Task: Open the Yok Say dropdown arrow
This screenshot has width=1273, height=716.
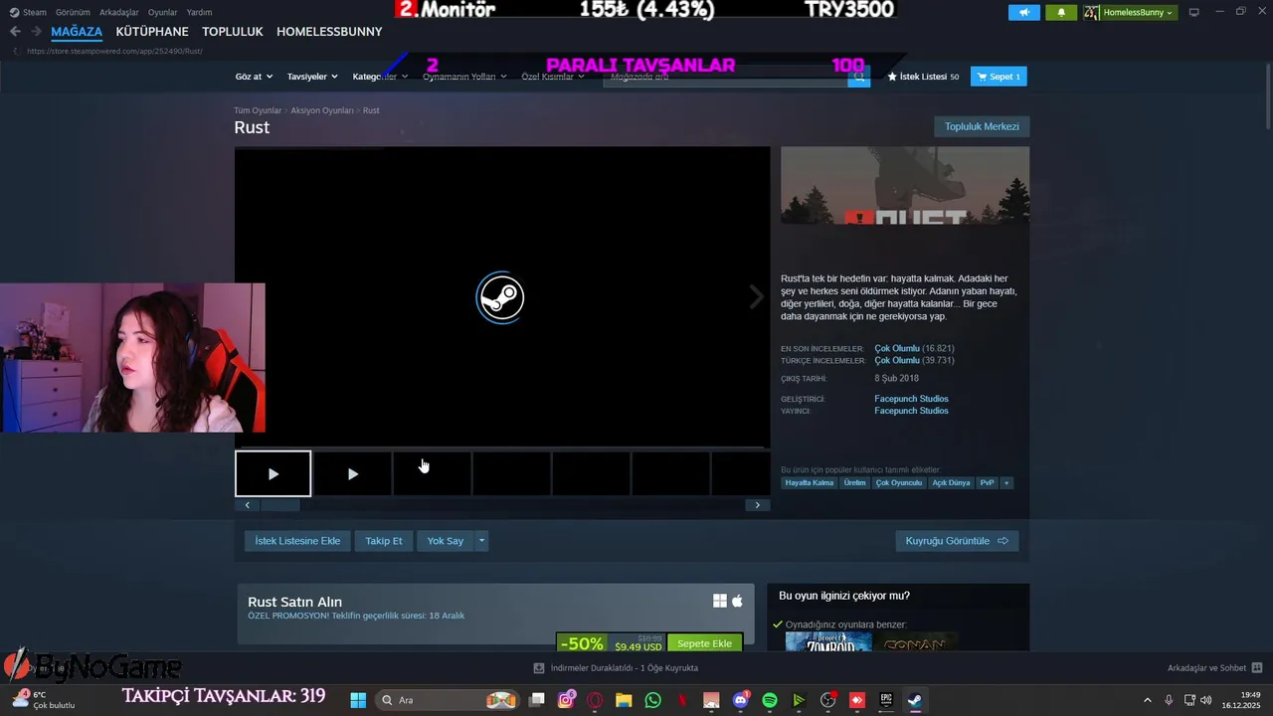Action: click(x=481, y=541)
